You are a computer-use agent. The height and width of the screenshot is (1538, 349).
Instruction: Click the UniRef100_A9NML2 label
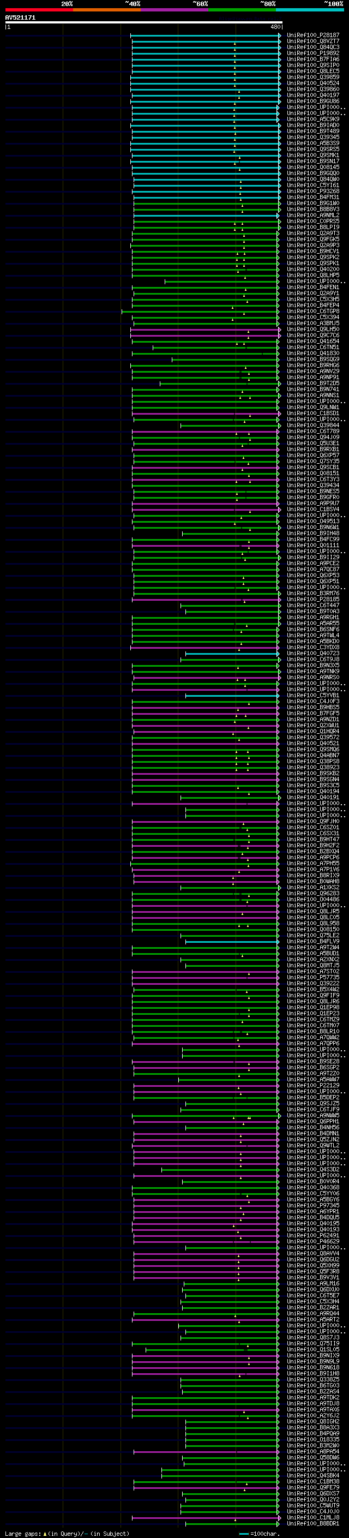click(x=313, y=215)
